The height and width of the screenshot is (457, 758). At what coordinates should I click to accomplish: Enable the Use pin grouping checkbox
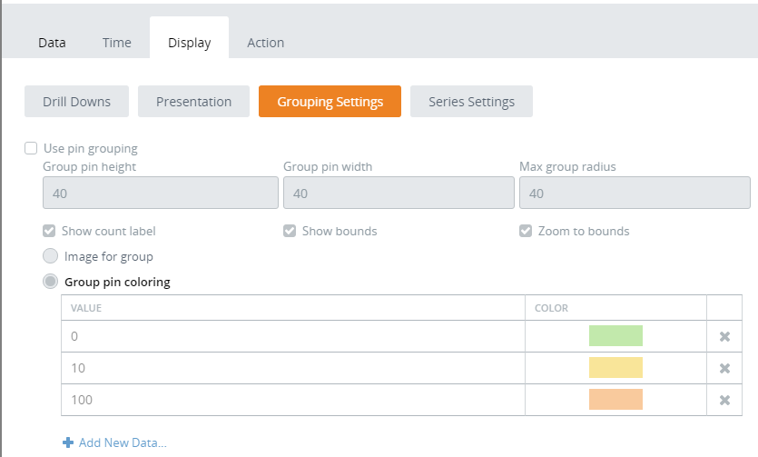[31, 148]
